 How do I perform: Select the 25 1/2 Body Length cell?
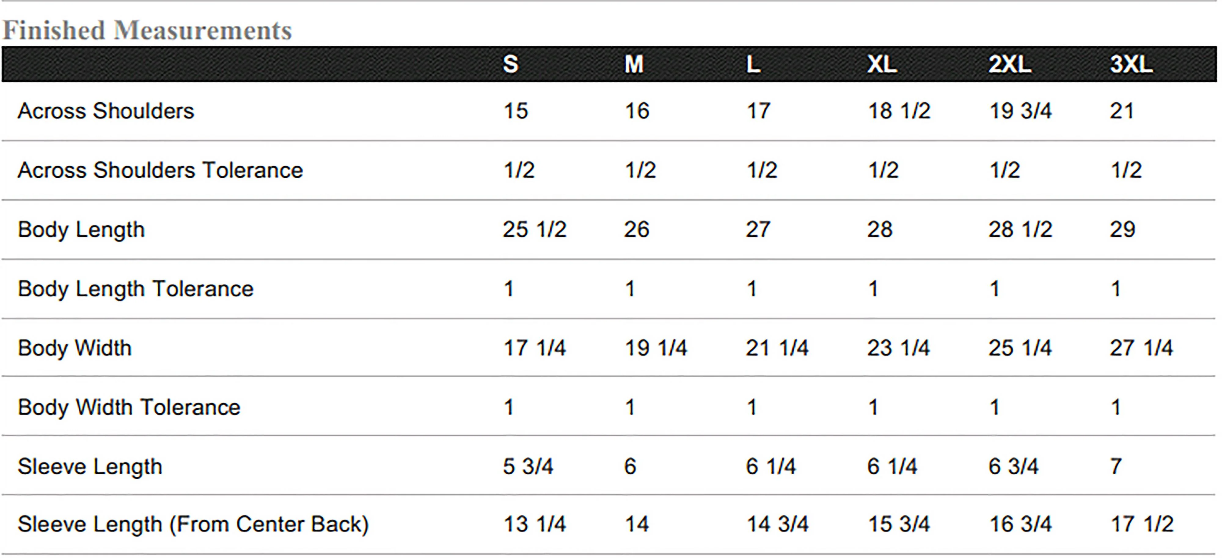click(535, 230)
